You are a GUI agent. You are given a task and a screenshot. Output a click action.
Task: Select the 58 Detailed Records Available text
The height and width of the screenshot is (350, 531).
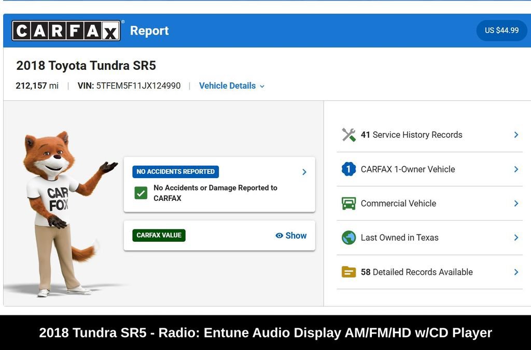point(416,272)
